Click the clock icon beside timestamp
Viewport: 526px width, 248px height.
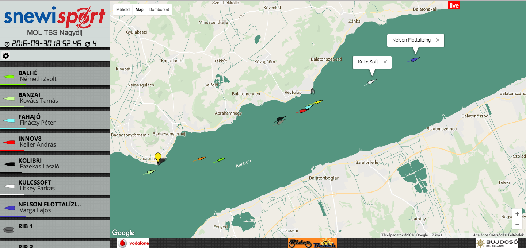(x=7, y=44)
